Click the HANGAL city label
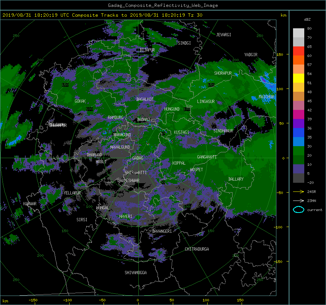This screenshot has height=305, width=326. (x=103, y=208)
